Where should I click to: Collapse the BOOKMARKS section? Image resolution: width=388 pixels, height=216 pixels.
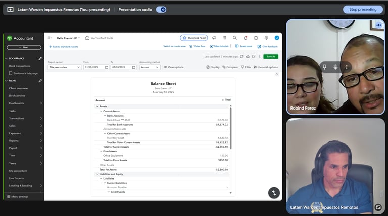(x=6, y=59)
